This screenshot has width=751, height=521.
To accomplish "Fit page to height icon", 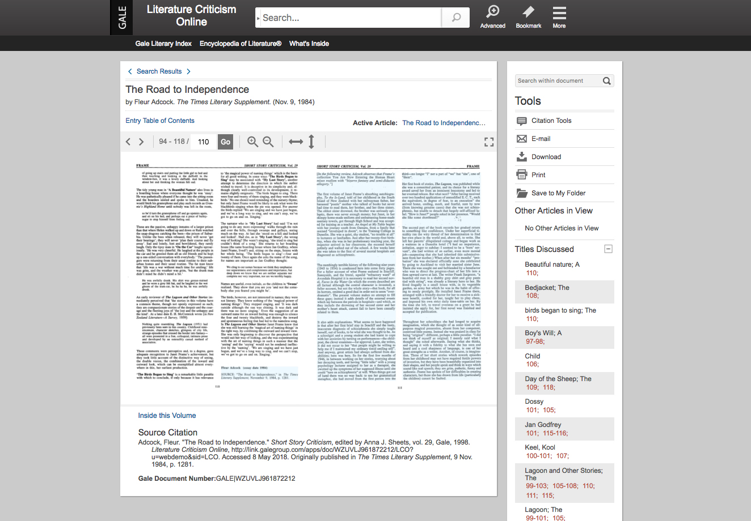I will point(311,142).
